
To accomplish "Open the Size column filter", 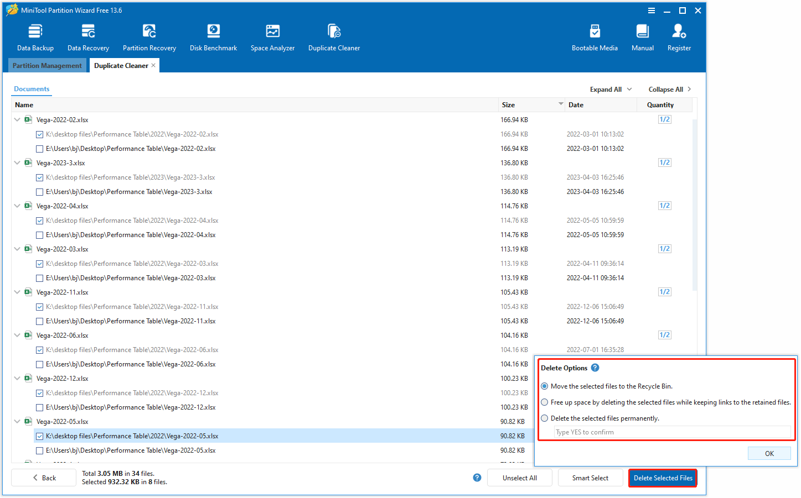I will (561, 104).
